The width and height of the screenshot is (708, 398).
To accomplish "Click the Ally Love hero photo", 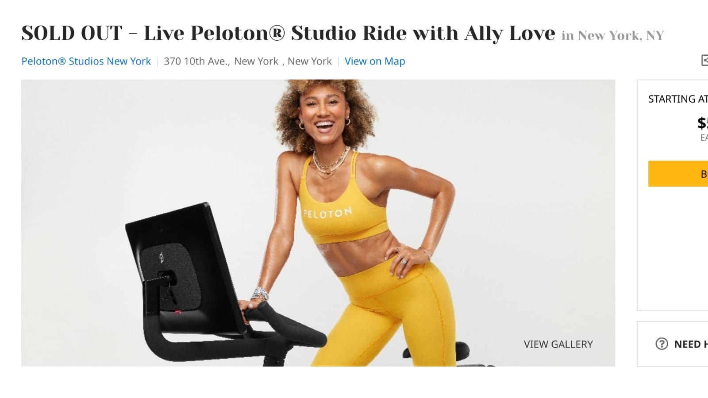I will pos(318,223).
